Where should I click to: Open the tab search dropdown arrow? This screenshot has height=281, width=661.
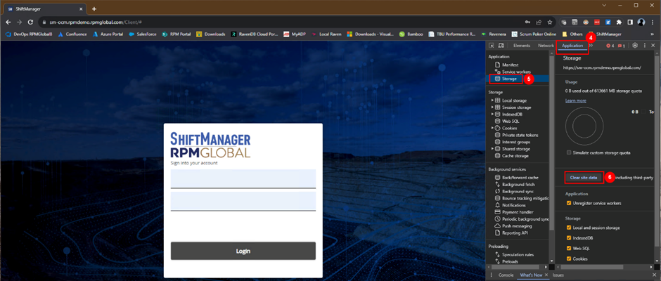point(604,5)
